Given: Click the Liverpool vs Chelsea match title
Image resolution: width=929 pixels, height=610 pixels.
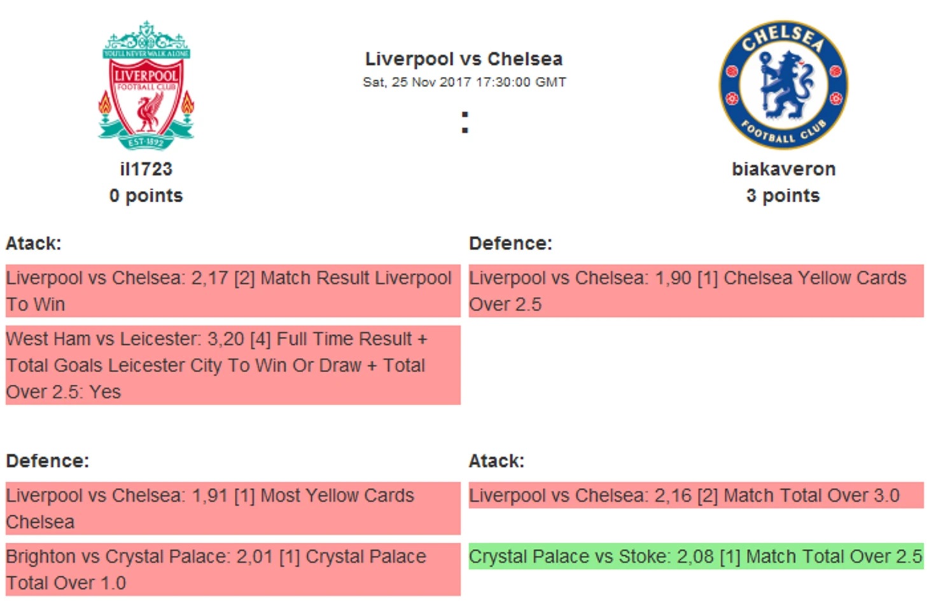Looking at the screenshot, I should [x=464, y=59].
